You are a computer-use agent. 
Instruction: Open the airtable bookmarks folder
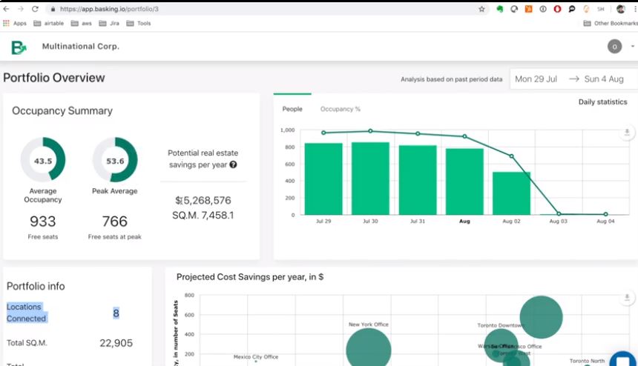coord(49,24)
